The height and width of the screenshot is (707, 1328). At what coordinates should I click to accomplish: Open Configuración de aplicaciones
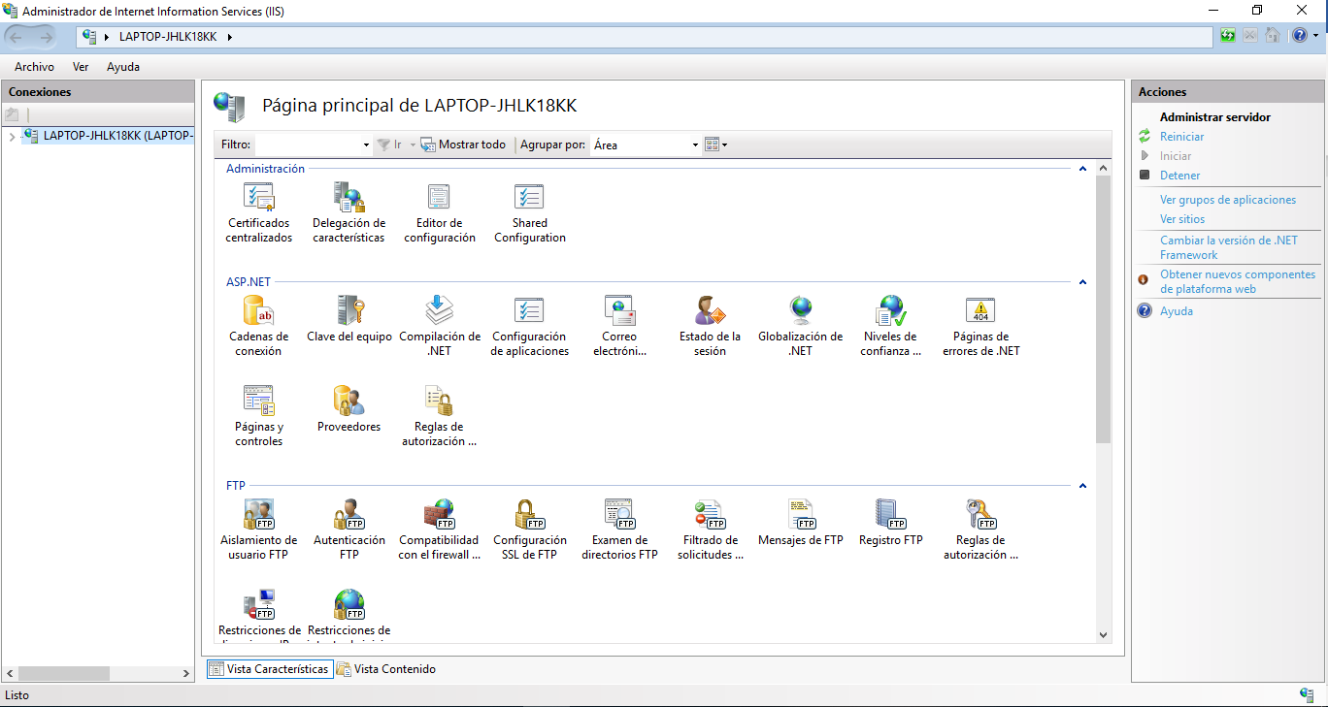[529, 326]
